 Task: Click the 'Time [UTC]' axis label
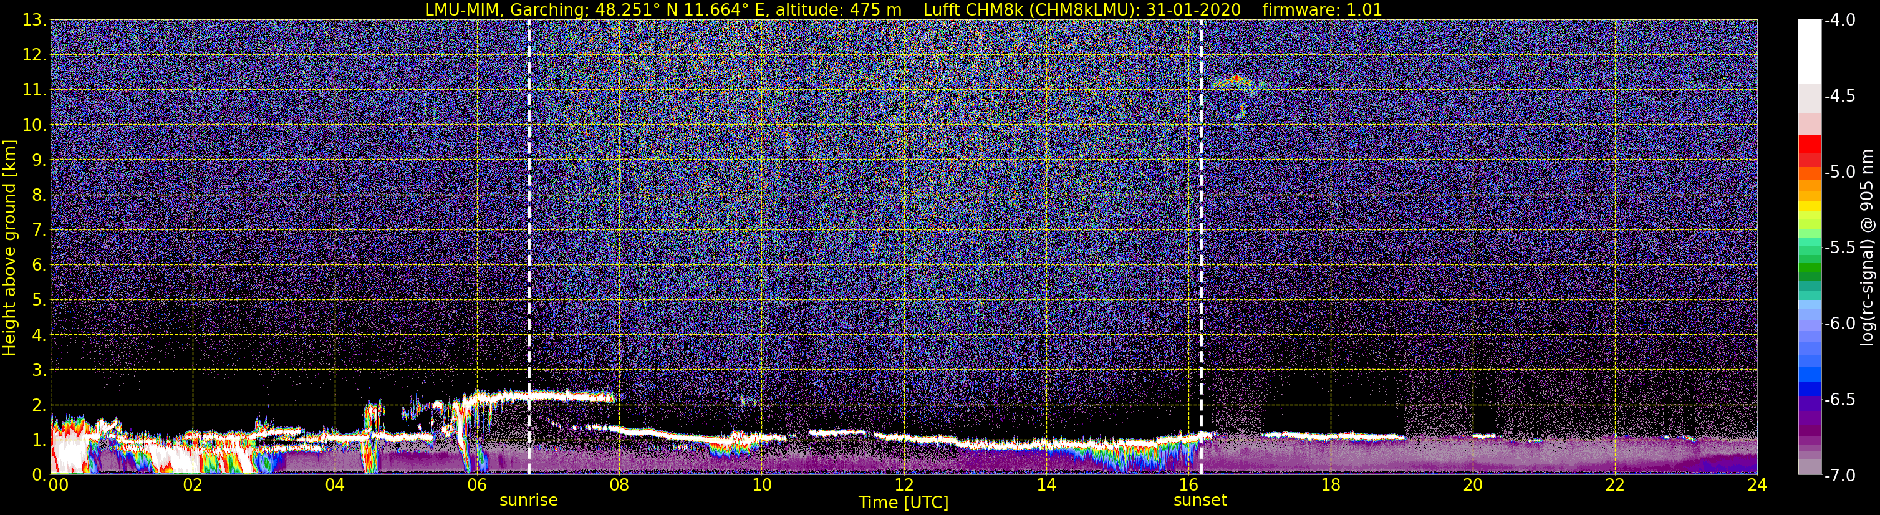tap(904, 503)
